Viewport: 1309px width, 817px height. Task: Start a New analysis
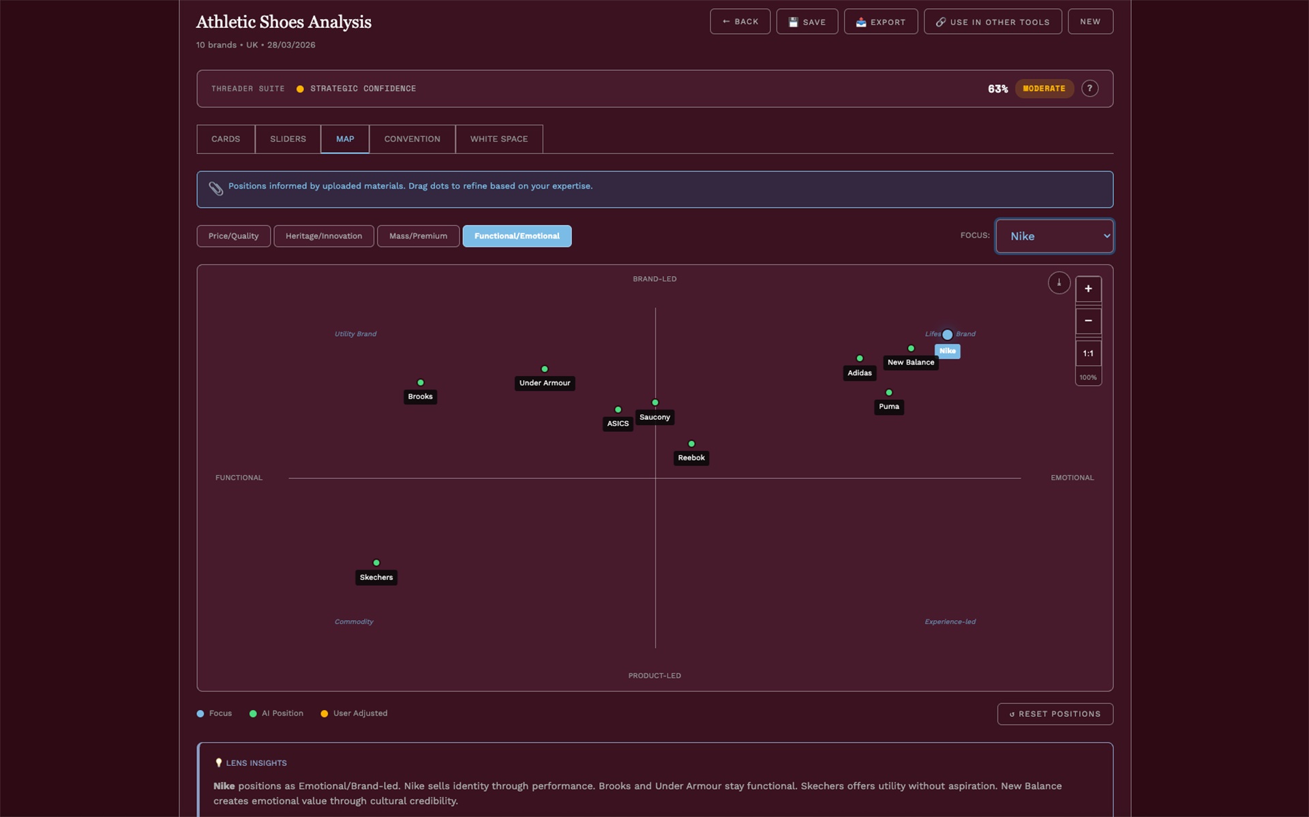[x=1090, y=22]
